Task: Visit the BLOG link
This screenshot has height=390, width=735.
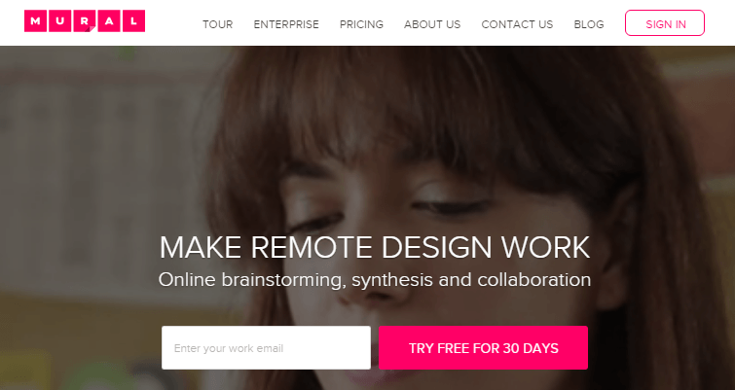Action: [589, 24]
